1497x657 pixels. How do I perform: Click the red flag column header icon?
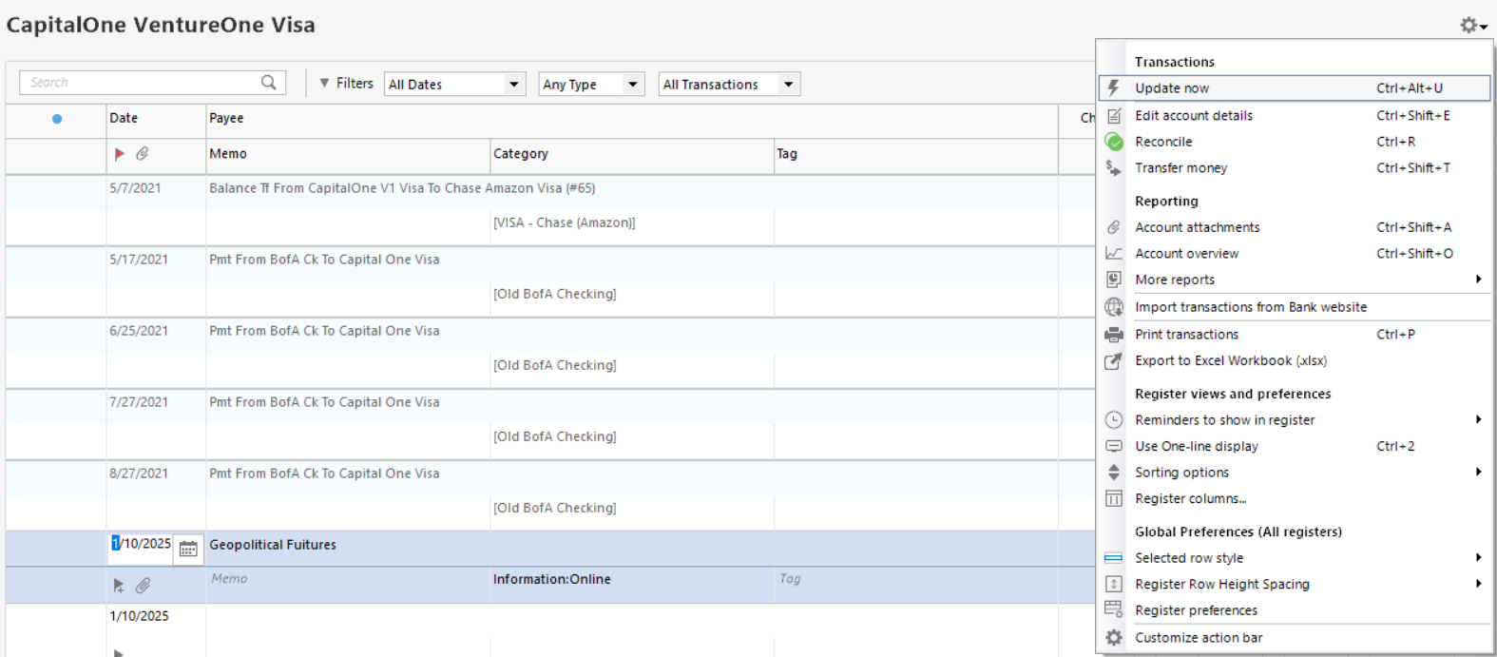point(119,154)
